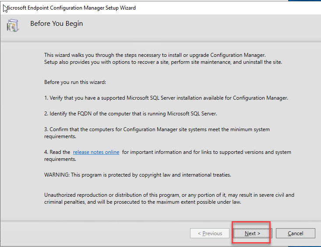Click step 2 about identifying the FQDN
This screenshot has height=247, width=321.
[x=131, y=114]
